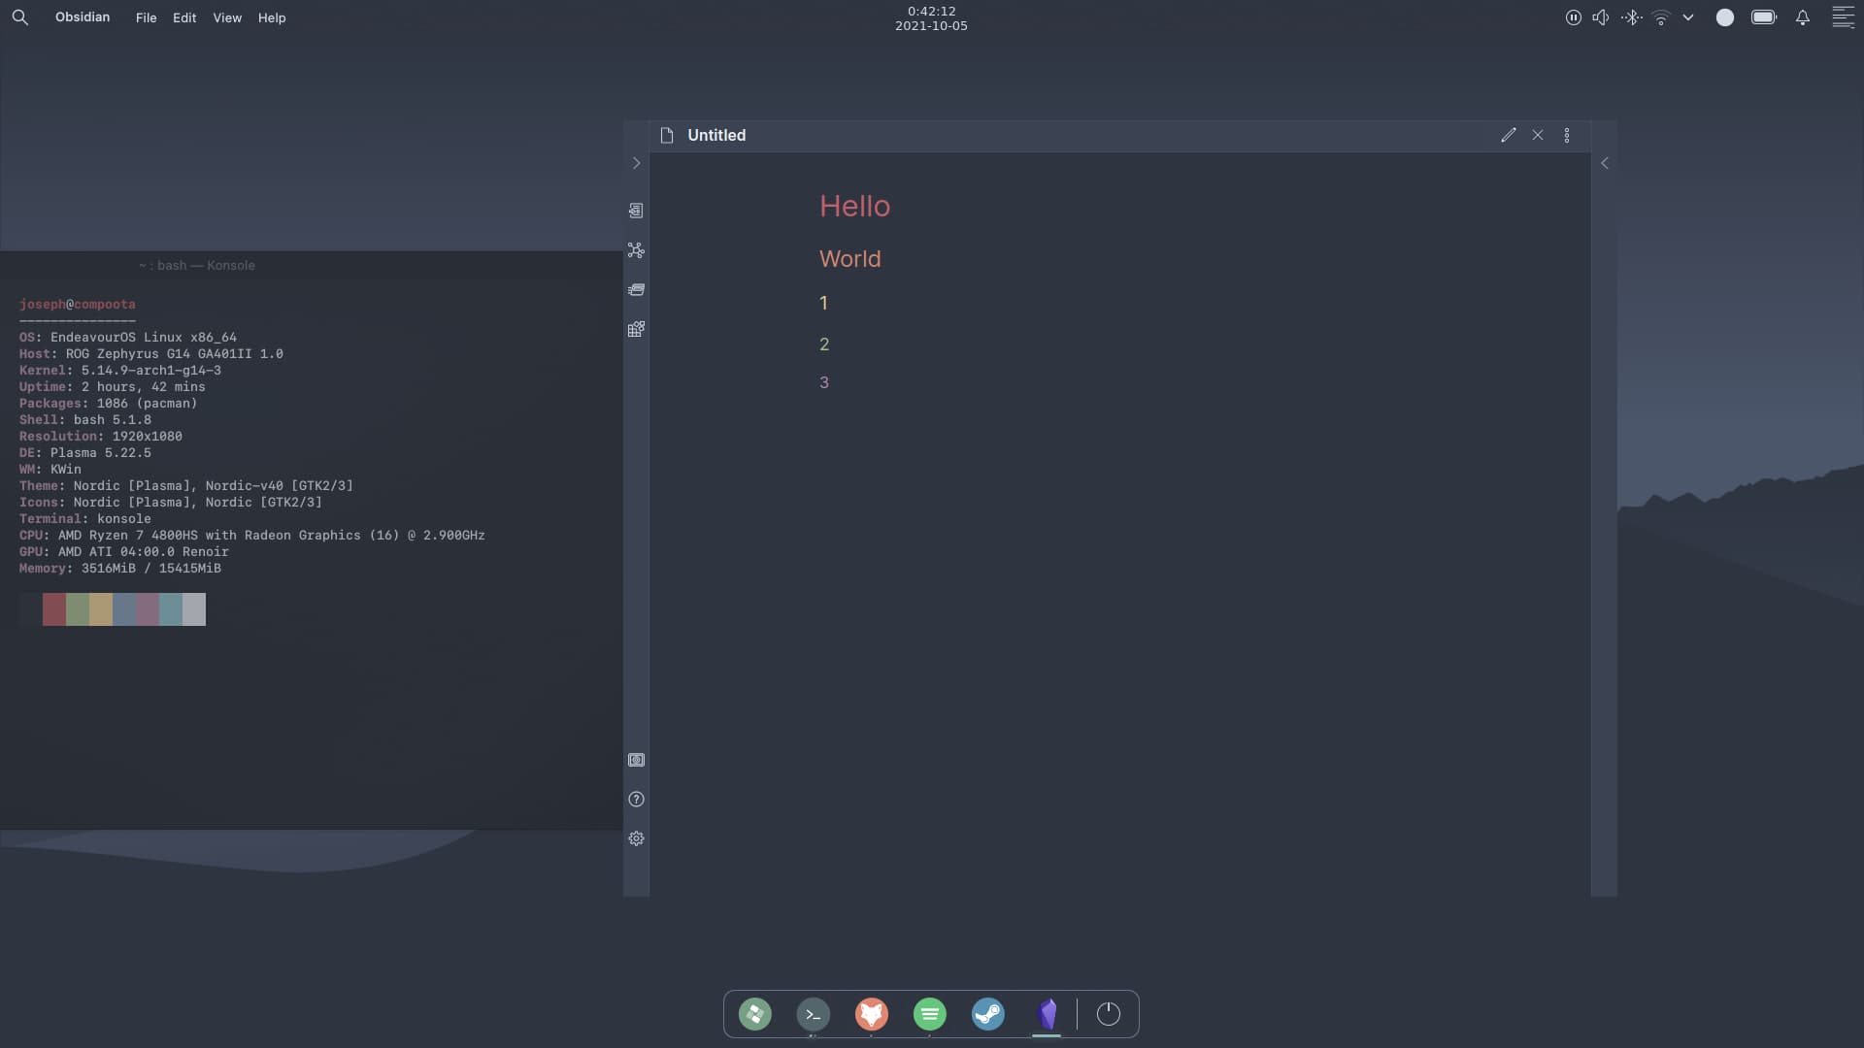Click the Untitled note title

tap(716, 136)
